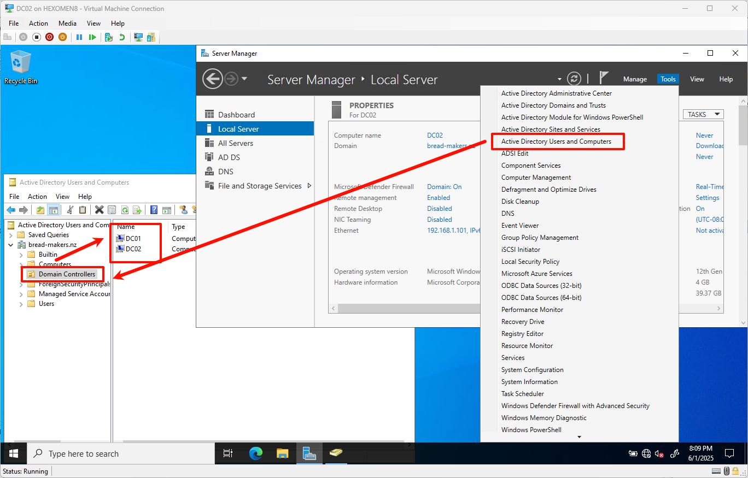Click the orange VM Save toolbar icon

(x=62, y=37)
